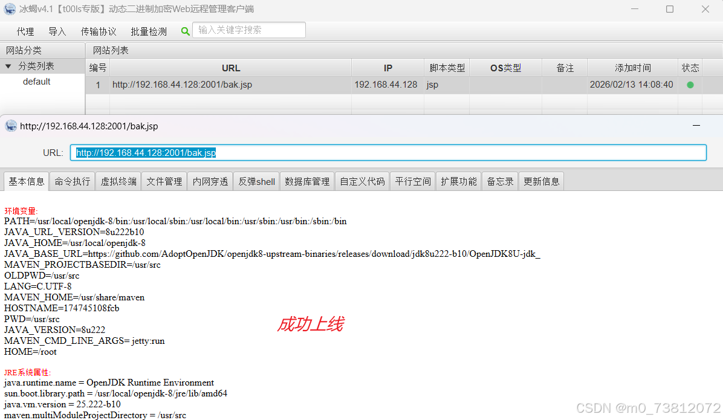
Task: Open the 文件管理 tab
Action: click(164, 181)
